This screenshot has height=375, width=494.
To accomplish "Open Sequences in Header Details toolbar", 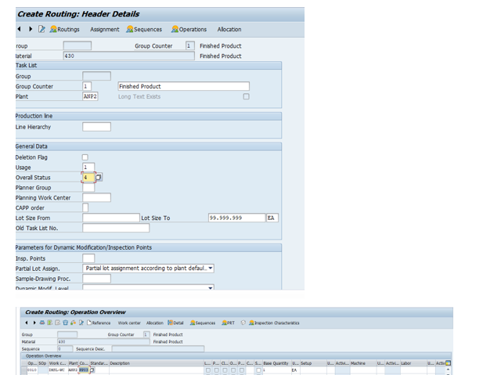I will click(x=144, y=29).
